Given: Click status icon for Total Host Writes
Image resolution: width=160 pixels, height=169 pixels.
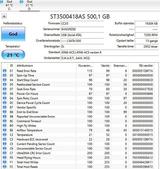Looking at the screenshot, I should [4, 162].
